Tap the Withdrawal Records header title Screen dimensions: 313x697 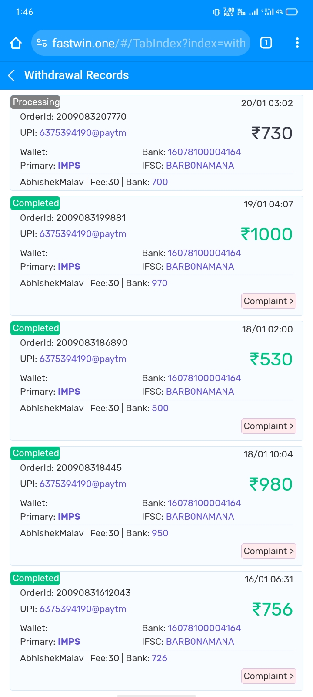[x=77, y=75]
